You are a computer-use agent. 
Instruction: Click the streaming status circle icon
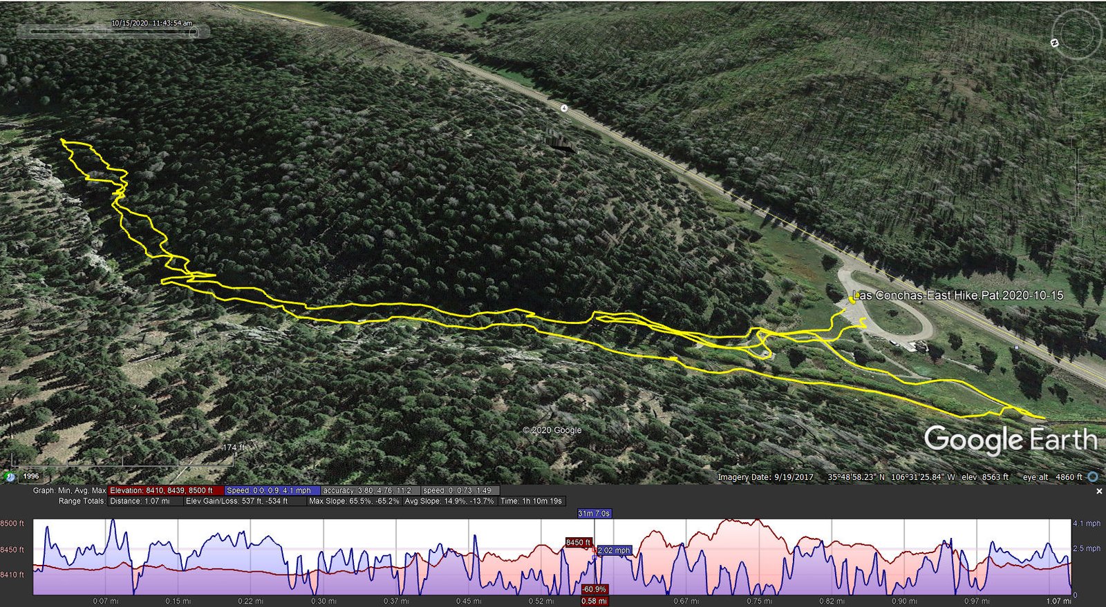point(1093,476)
